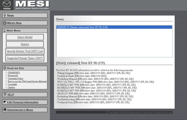Click the News heading in main panel

60,19
